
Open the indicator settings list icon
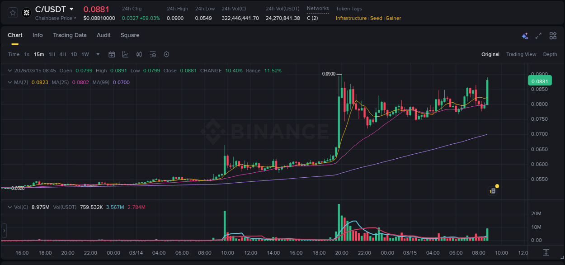point(153,54)
